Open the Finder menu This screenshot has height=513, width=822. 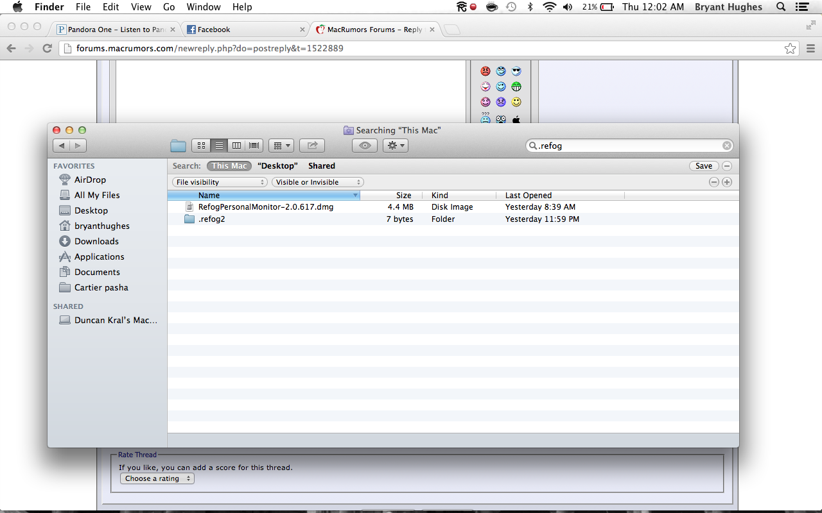tap(49, 7)
